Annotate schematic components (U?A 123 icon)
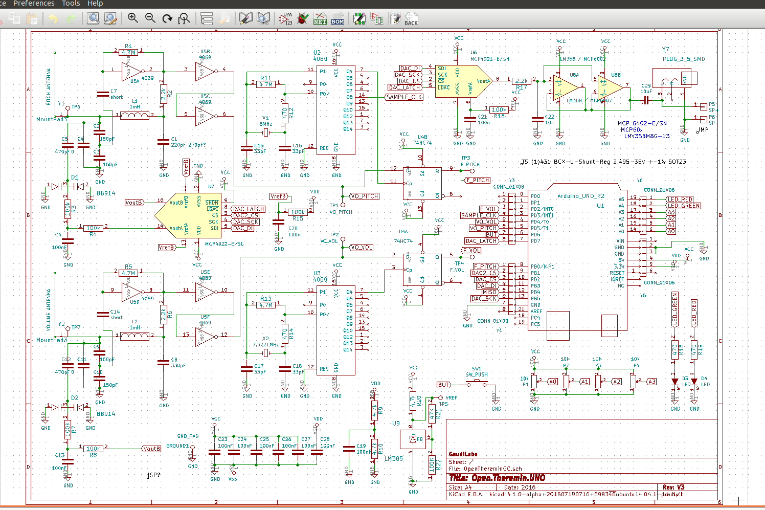The width and height of the screenshot is (765, 510). coord(286,19)
